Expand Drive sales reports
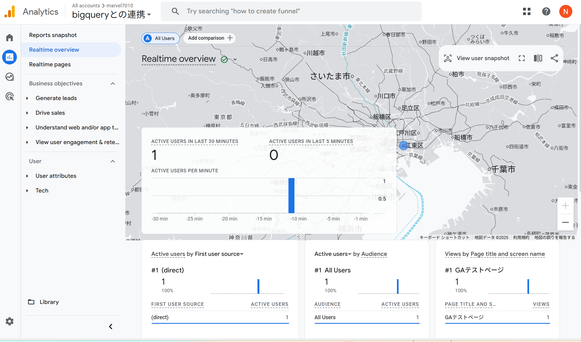Screen dimensions: 581x342 (27, 113)
